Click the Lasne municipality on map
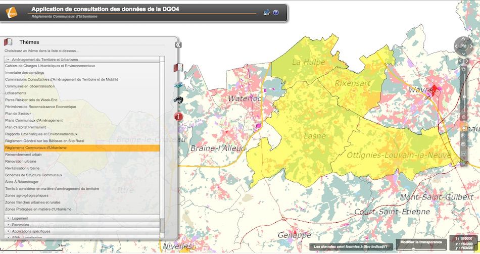 (315, 136)
